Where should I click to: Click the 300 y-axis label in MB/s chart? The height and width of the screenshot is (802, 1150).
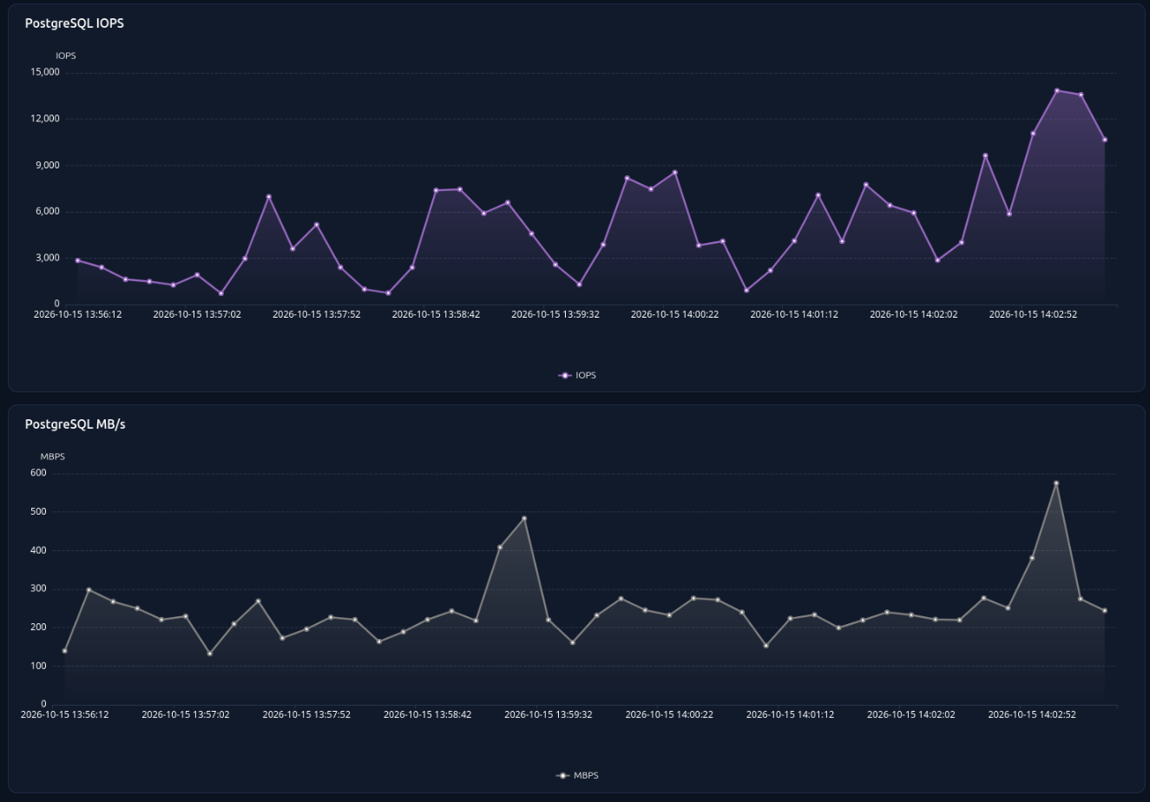pos(38,588)
